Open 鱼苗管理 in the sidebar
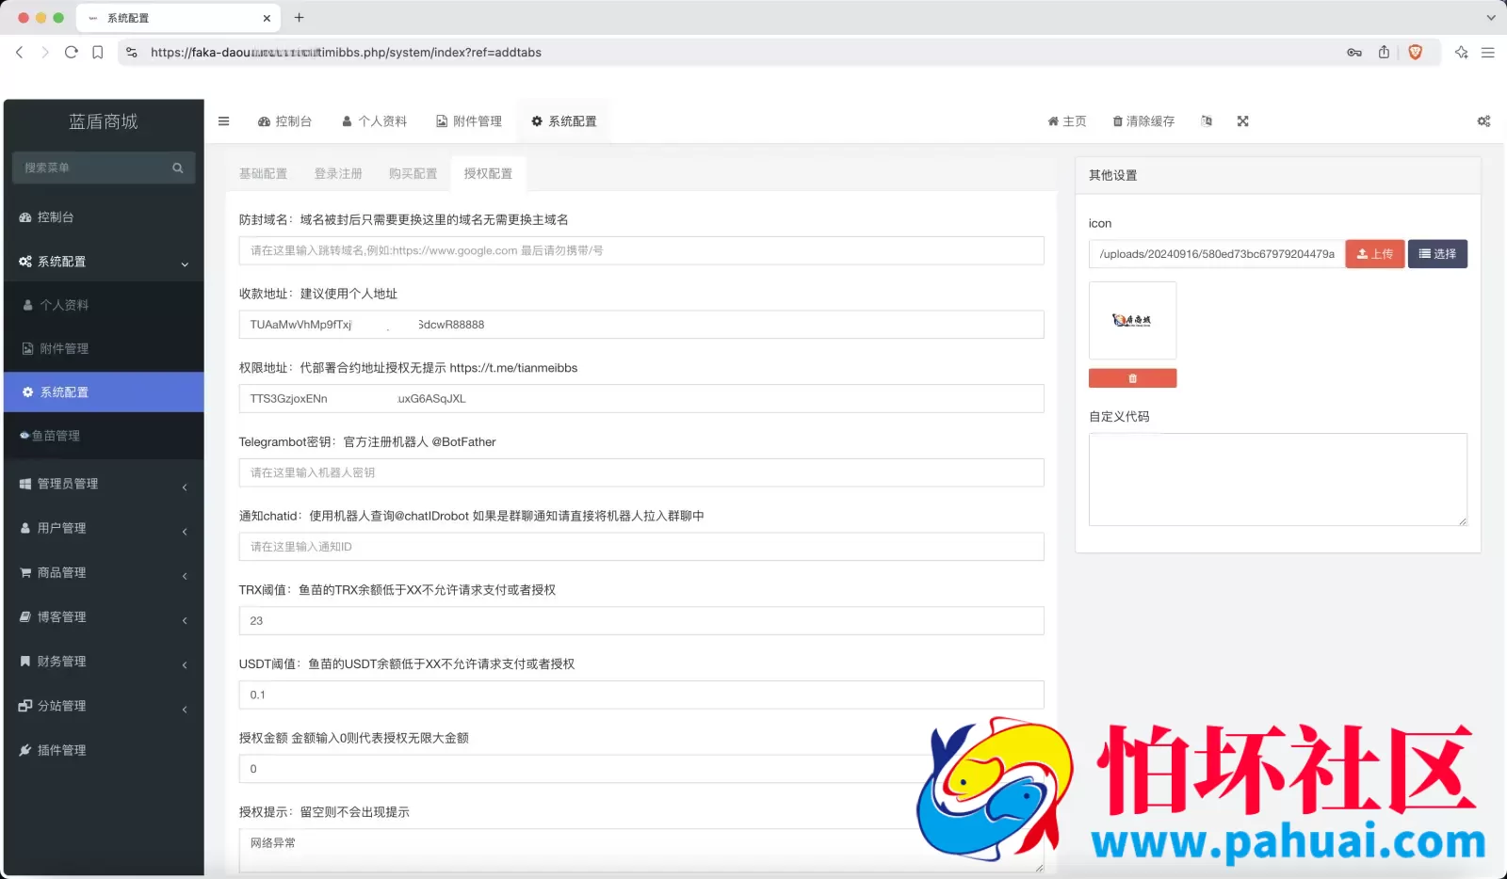Screen dimensions: 1507x879 click(104, 436)
